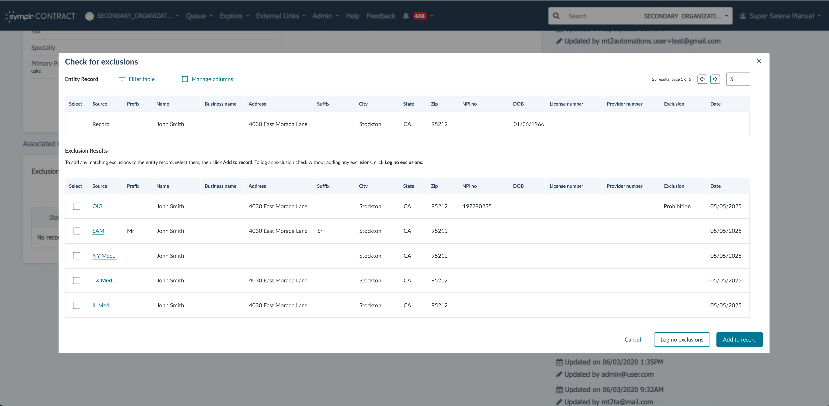
Task: Click the Manage columns icon
Action: [185, 79]
